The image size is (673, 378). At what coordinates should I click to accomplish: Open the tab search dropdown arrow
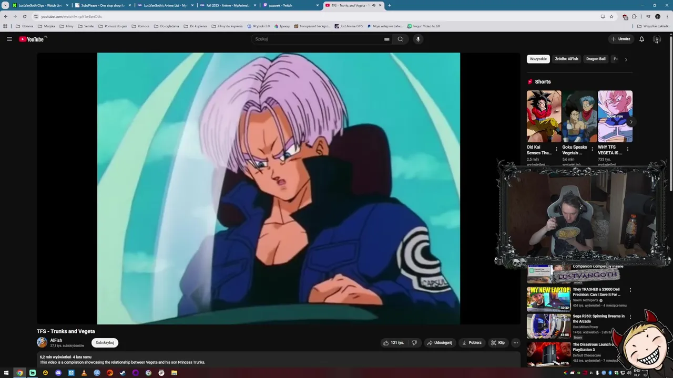click(5, 5)
